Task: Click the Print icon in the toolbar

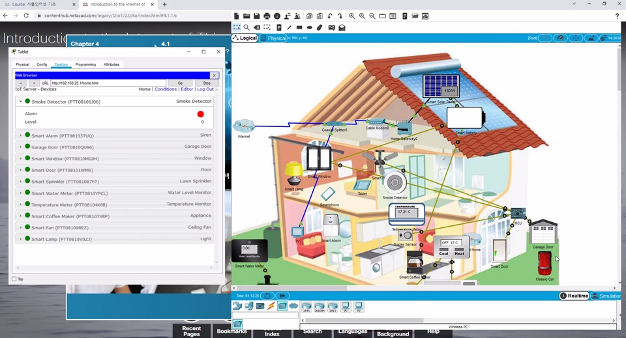Action: [267, 16]
